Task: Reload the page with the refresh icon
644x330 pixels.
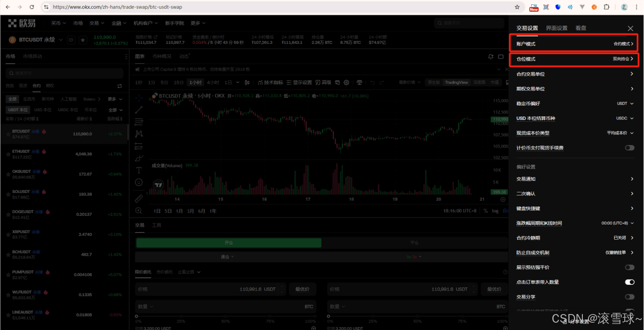Action: [x=32, y=7]
